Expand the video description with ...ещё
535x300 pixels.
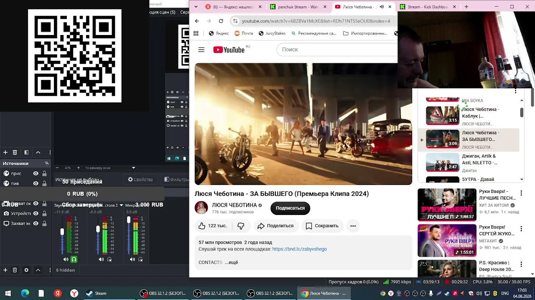coord(231,262)
